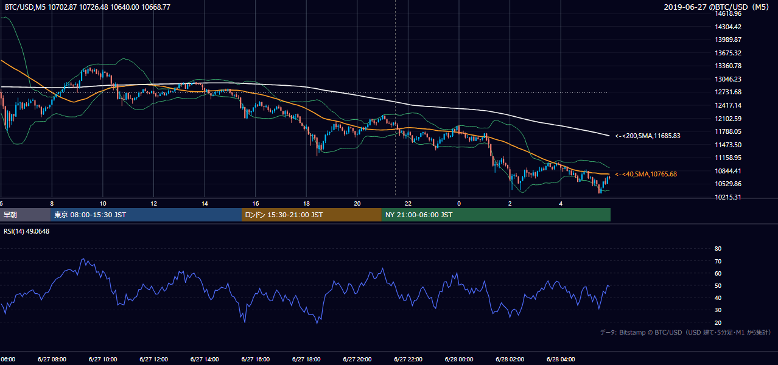Click price axis value 13046.23
Image resolution: width=778 pixels, height=365 pixels.
pyautogui.click(x=729, y=79)
